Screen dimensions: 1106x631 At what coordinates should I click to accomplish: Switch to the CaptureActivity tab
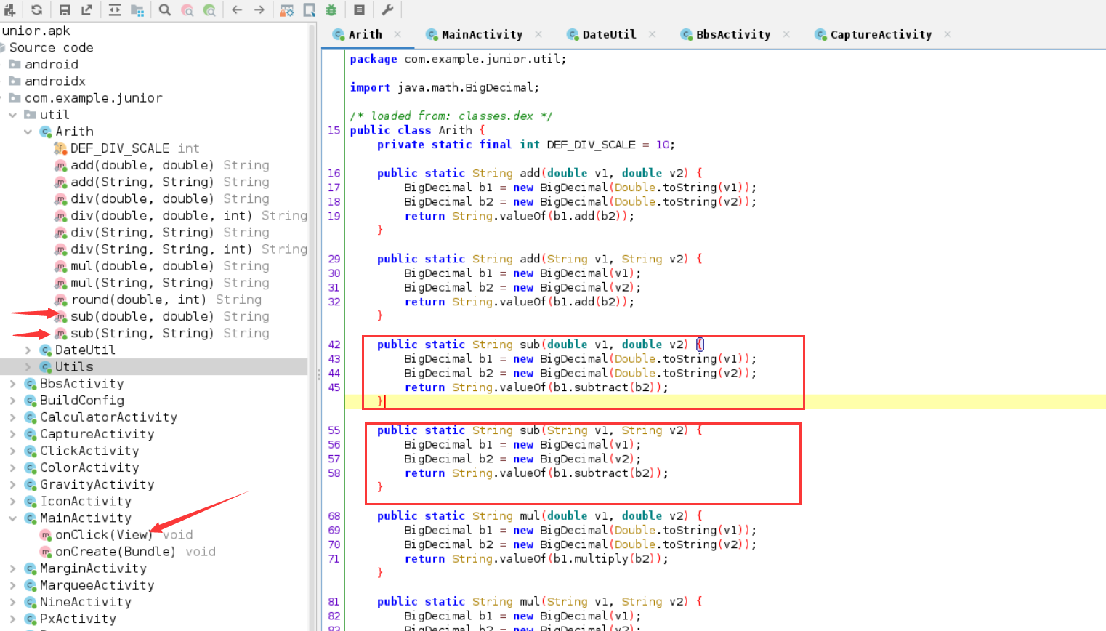(x=880, y=33)
